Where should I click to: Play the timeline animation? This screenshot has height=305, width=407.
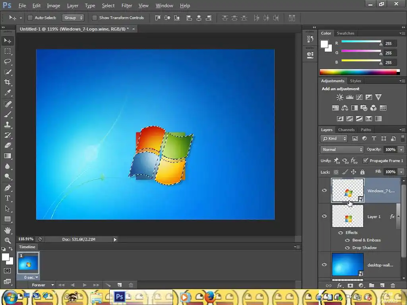click(x=85, y=285)
